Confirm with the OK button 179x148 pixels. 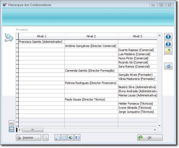[150, 138]
